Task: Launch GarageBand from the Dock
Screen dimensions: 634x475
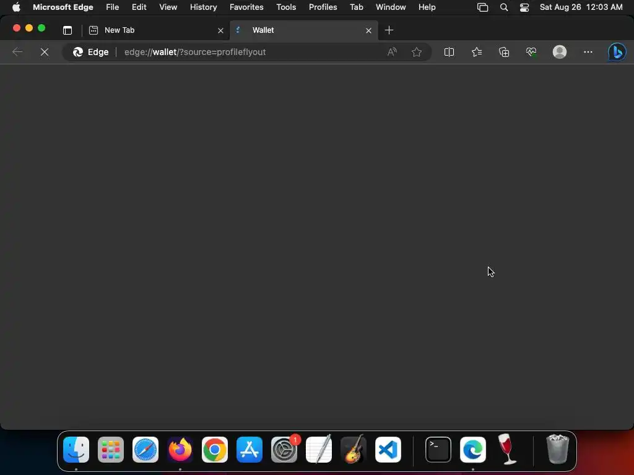Action: [354, 450]
